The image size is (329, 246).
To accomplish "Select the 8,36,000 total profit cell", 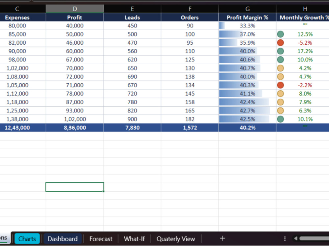I will click(75, 128).
